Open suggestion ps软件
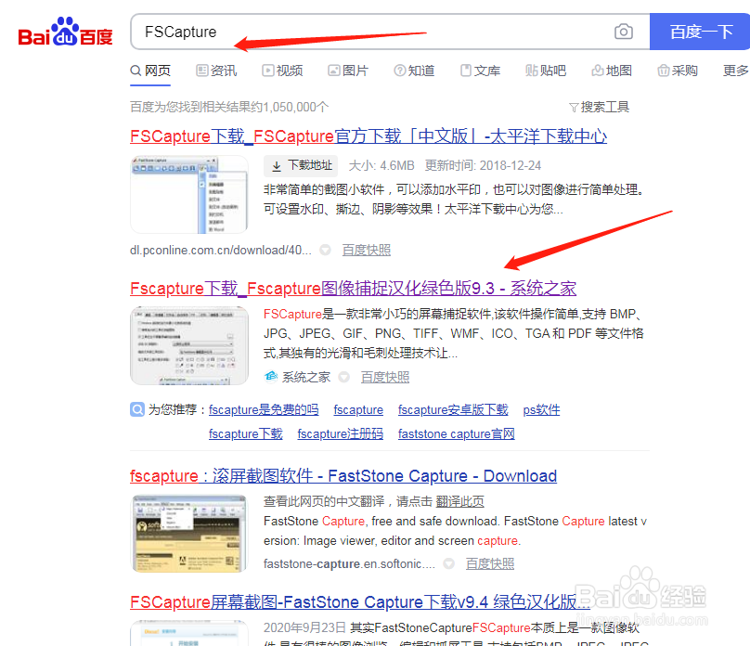The width and height of the screenshot is (750, 646). point(541,410)
